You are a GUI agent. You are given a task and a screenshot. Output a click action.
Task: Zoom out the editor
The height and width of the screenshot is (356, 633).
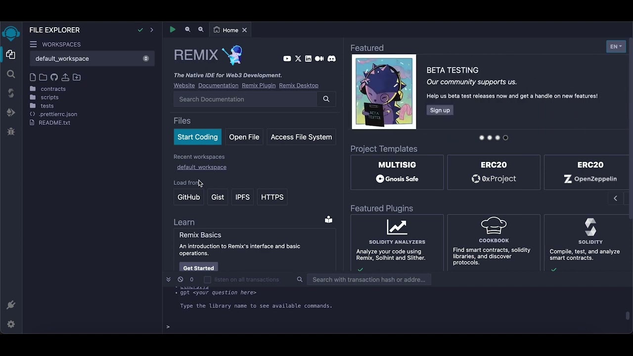pyautogui.click(x=187, y=30)
